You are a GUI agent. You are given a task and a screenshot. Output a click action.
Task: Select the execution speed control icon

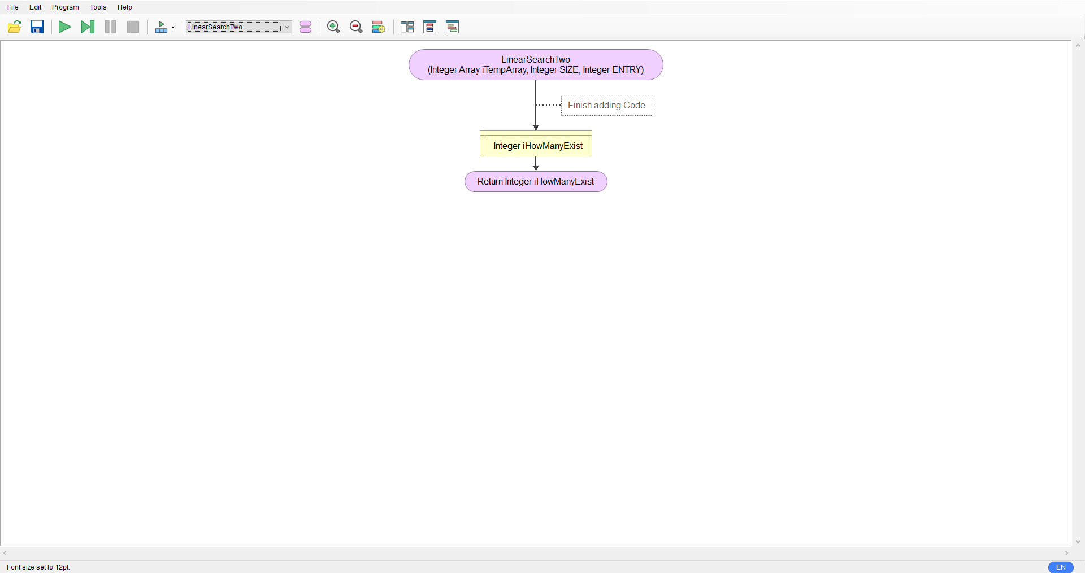(x=161, y=27)
